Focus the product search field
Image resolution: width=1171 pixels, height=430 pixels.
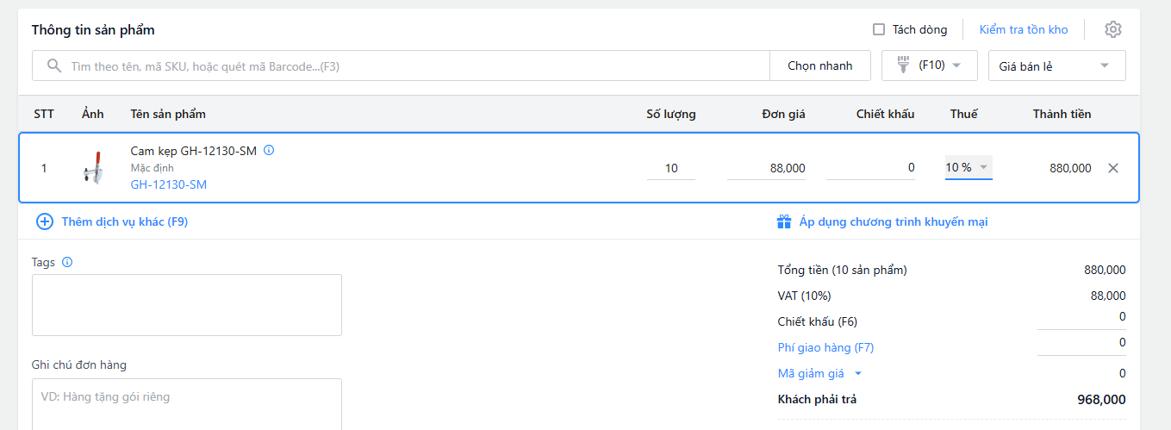(414, 65)
